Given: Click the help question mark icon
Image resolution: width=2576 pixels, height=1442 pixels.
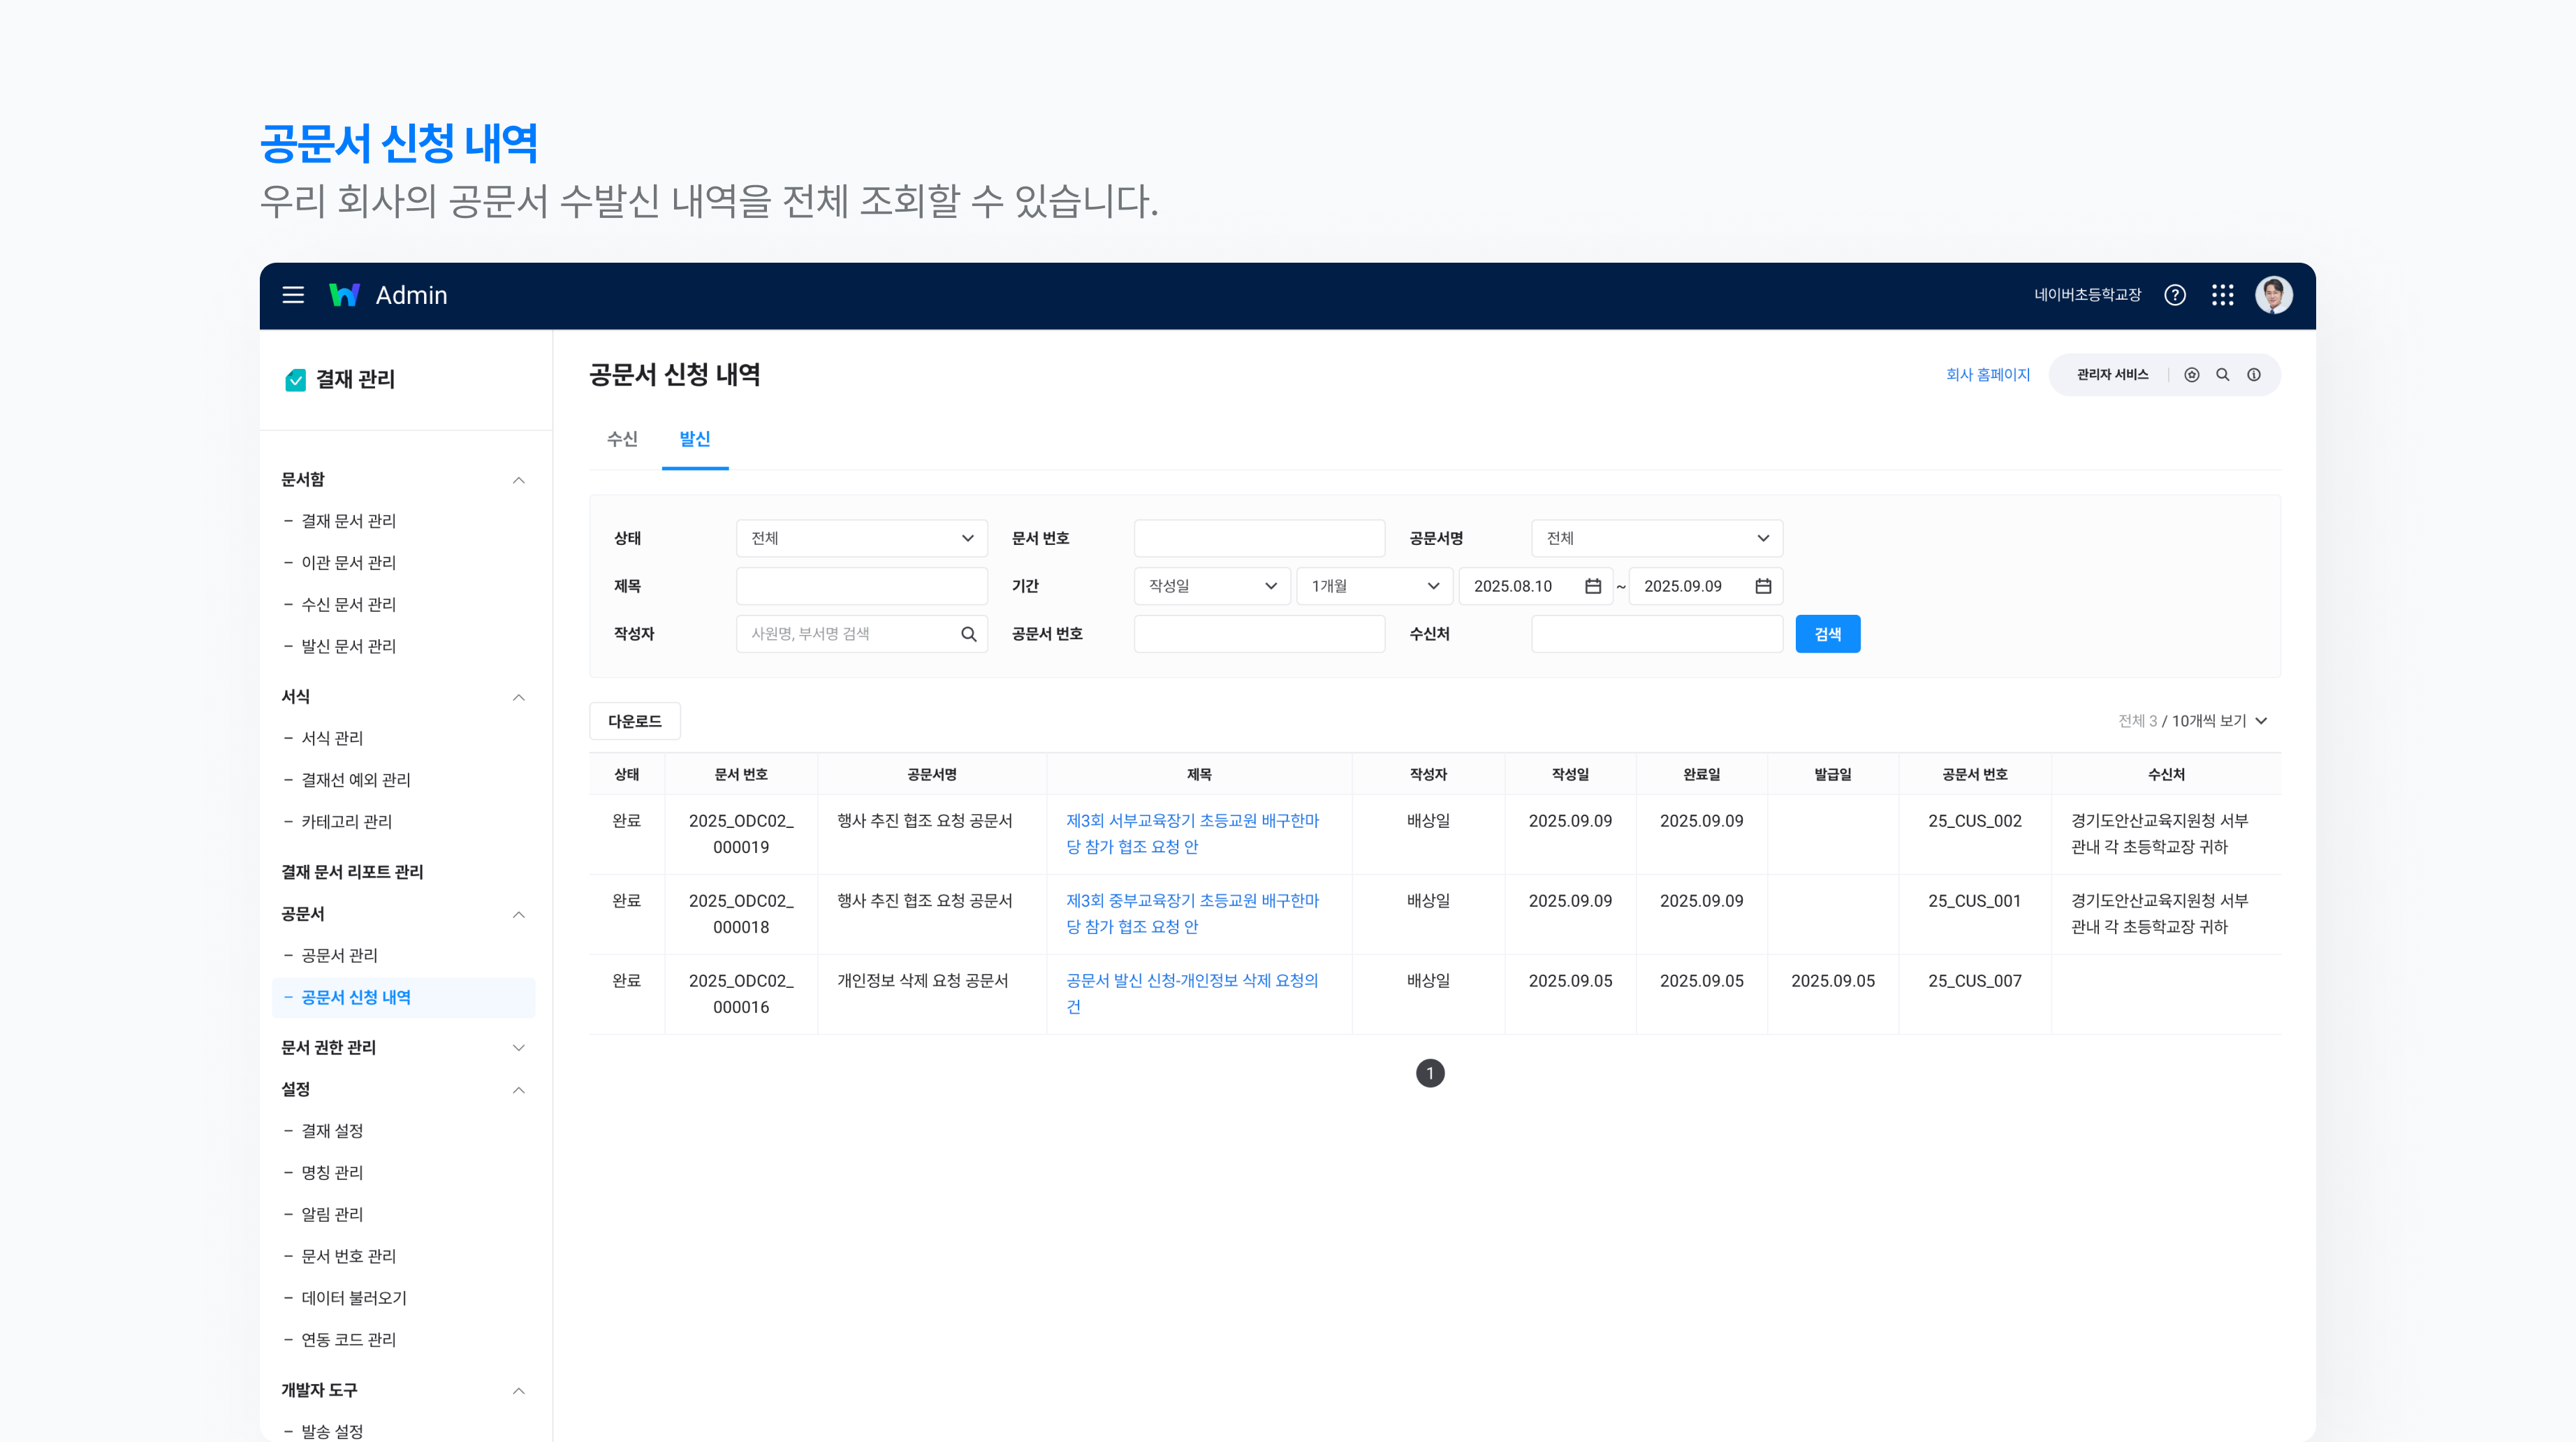Looking at the screenshot, I should click(x=2174, y=295).
